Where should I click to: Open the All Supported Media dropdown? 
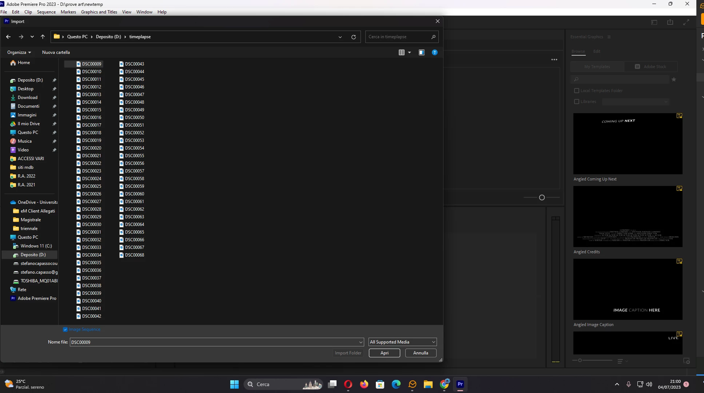(402, 342)
